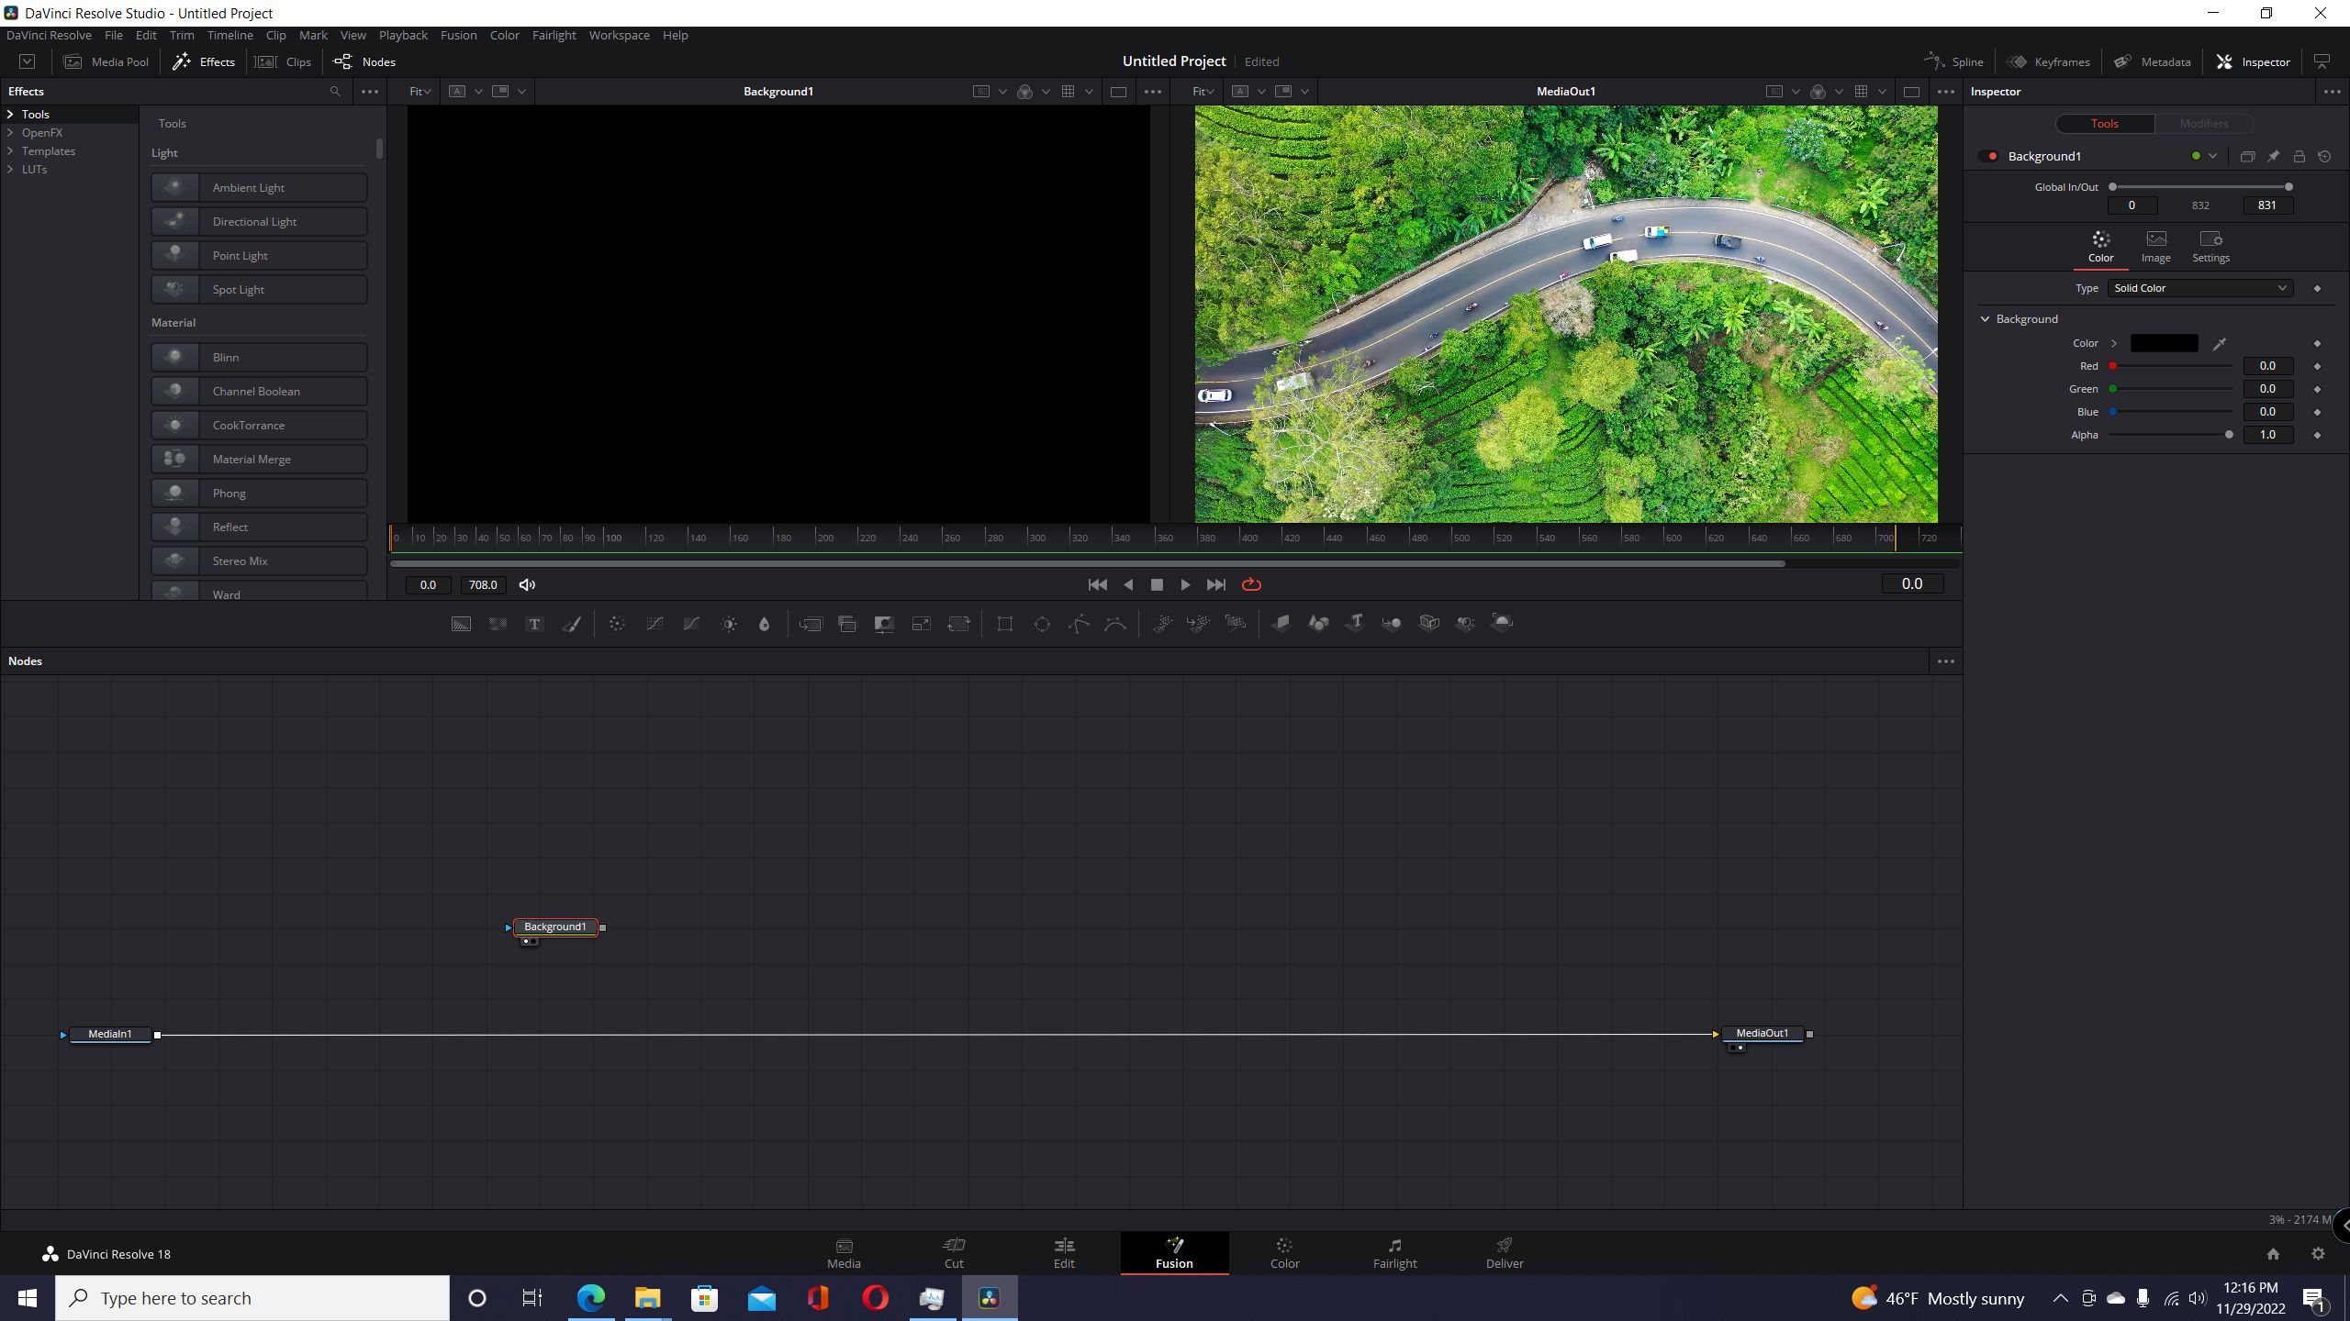Switch to the Modifiers tab
Image resolution: width=2350 pixels, height=1321 pixels.
[x=2203, y=124]
